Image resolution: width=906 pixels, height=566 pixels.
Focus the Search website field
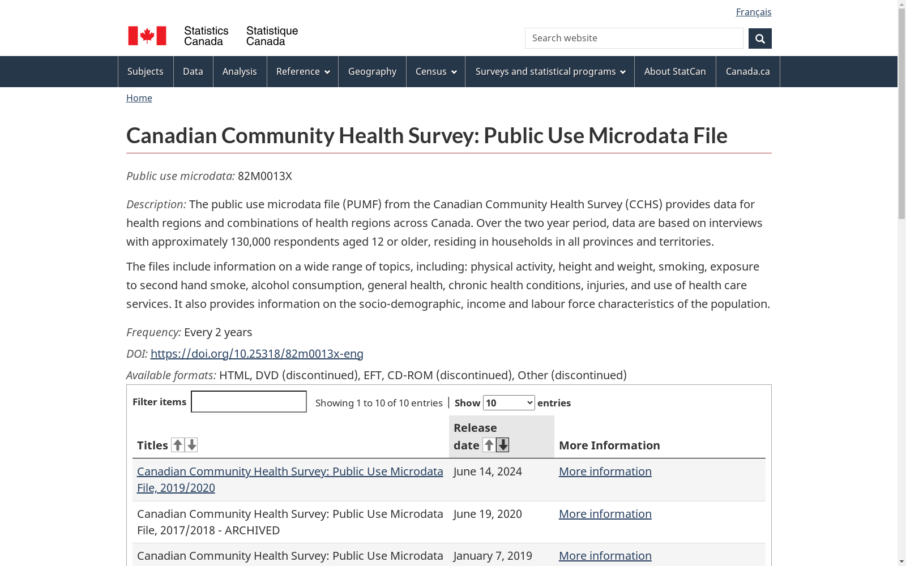pos(634,38)
